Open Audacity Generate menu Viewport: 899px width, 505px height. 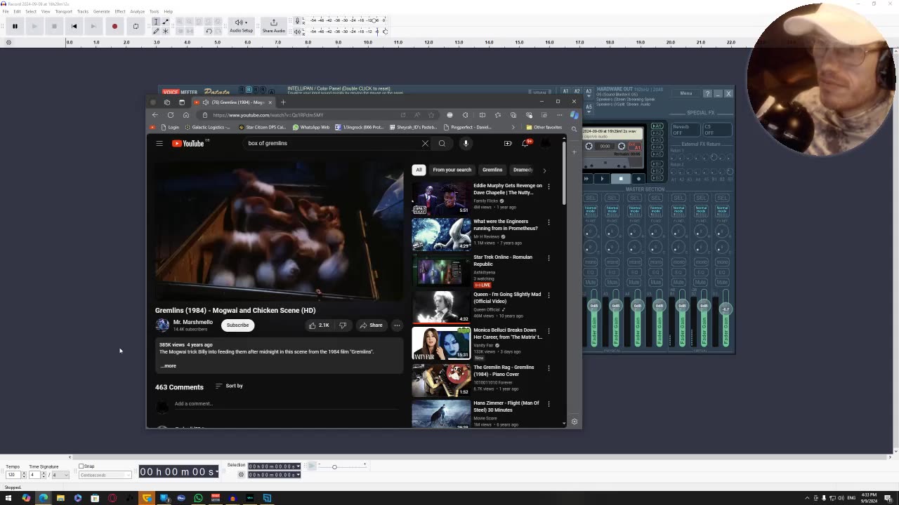pos(101,11)
